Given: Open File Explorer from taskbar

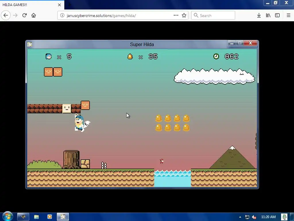Looking at the screenshot, I should [x=36, y=217].
